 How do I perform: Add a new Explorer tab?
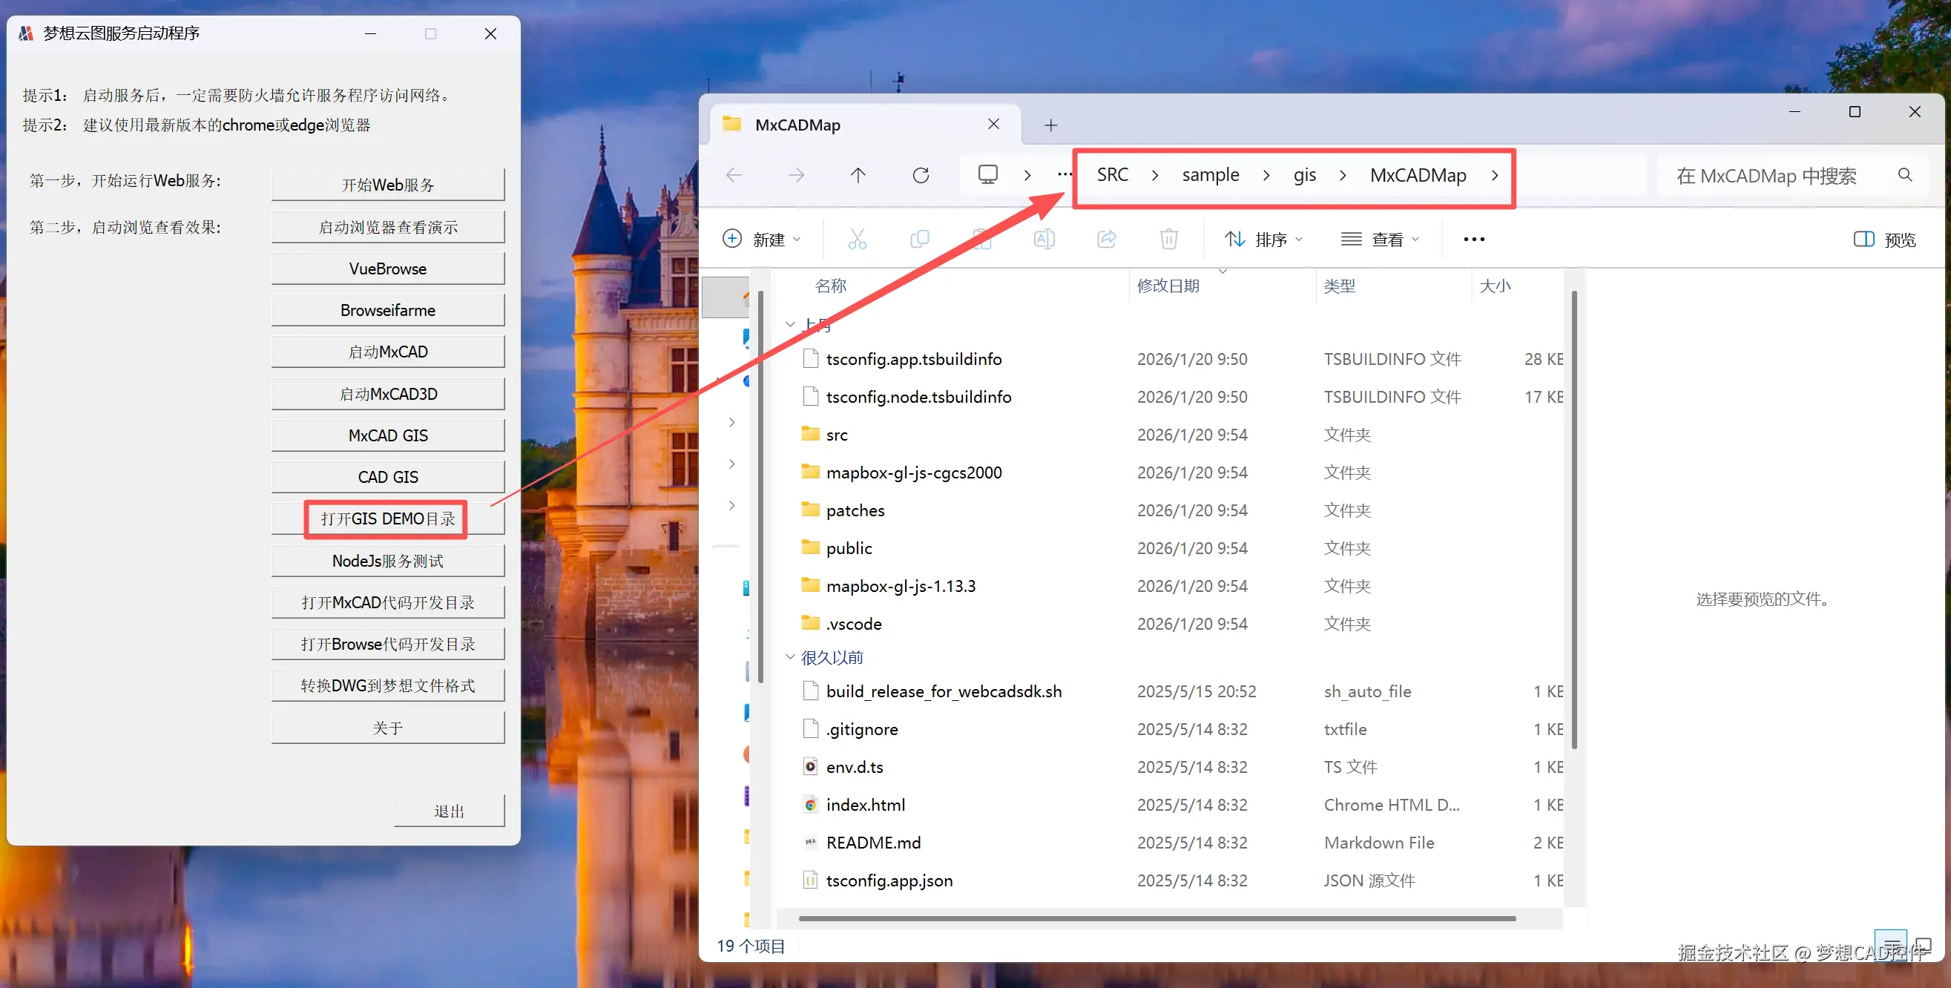point(1050,125)
